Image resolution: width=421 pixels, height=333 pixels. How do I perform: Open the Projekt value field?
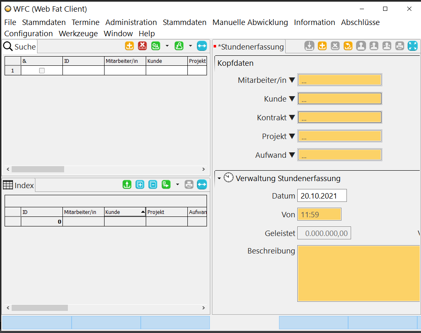coord(339,136)
